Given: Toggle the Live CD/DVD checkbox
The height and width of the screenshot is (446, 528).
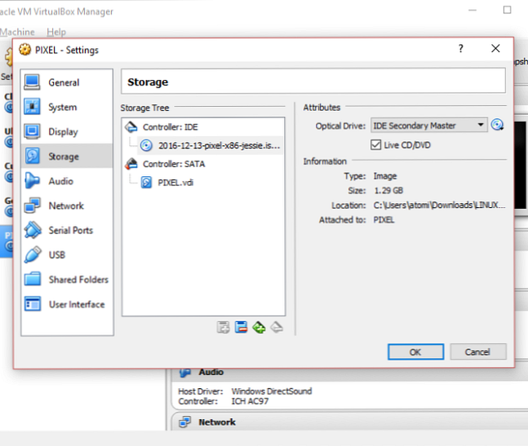Looking at the screenshot, I should pyautogui.click(x=376, y=144).
